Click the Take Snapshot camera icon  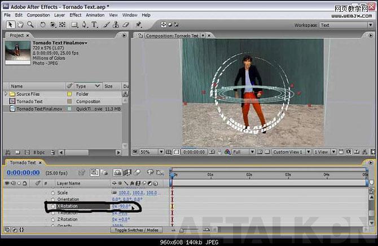pos(212,152)
